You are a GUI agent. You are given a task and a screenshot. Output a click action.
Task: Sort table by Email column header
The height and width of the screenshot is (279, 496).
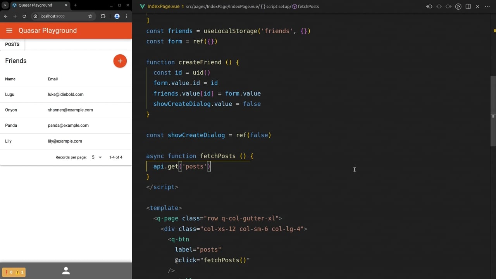53,79
